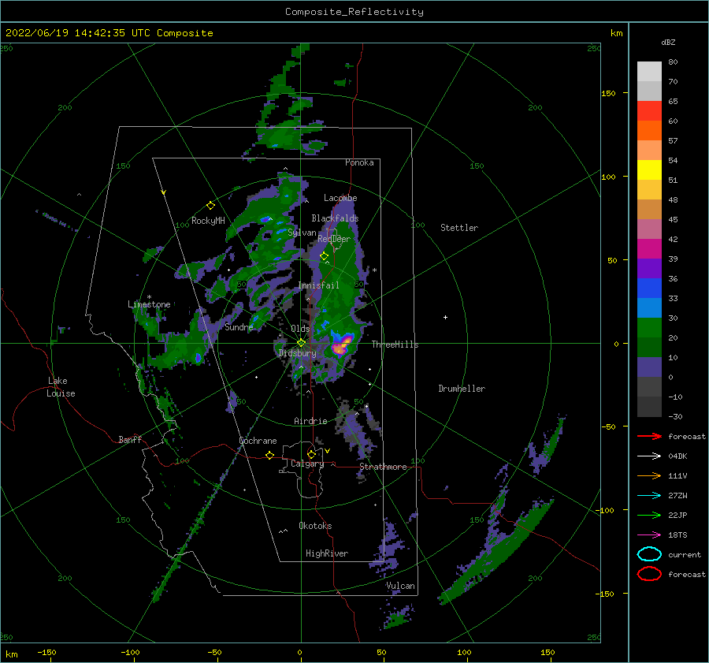Viewport: 709px width, 663px height.
Task: Select the blue 33–36 dBZ swatch
Action: pos(649,289)
